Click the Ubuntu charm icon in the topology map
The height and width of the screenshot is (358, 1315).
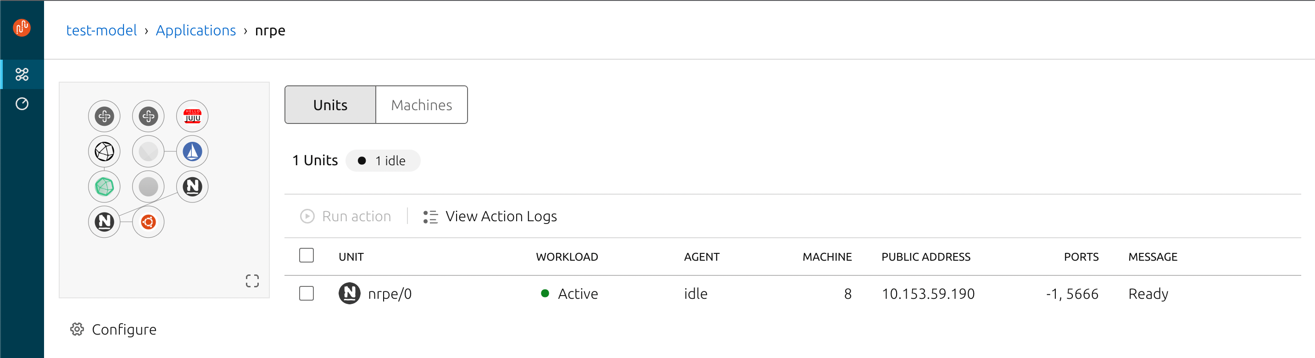coord(148,222)
